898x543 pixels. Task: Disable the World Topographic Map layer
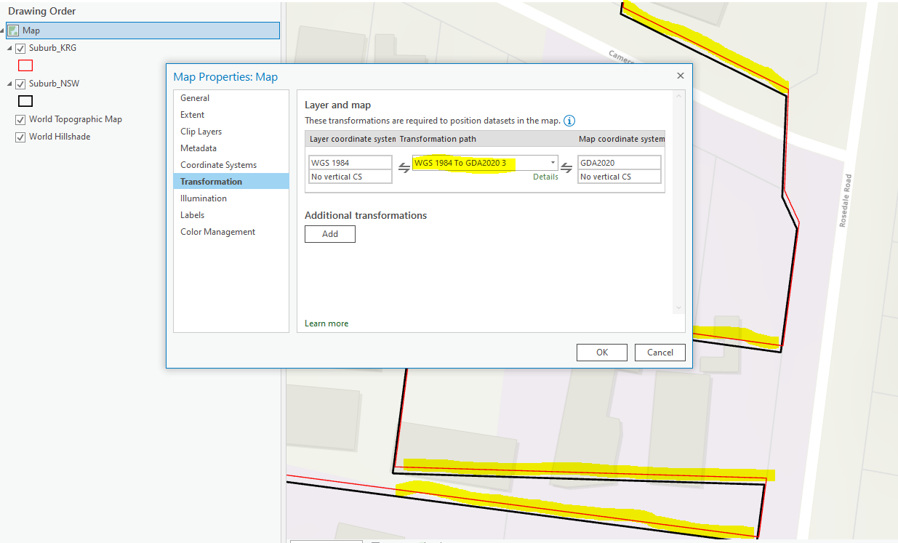pos(20,119)
